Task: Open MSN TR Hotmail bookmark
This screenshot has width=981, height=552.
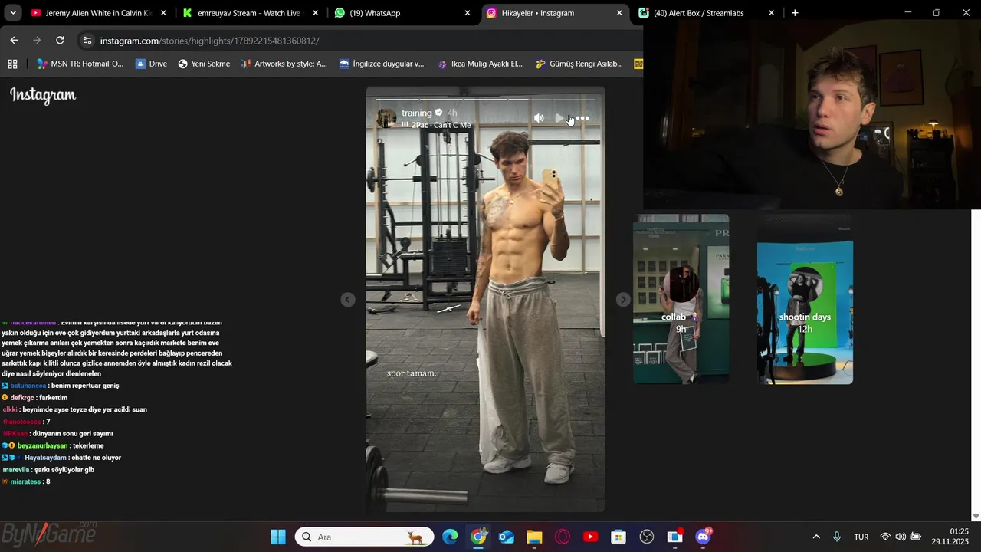Action: point(80,64)
